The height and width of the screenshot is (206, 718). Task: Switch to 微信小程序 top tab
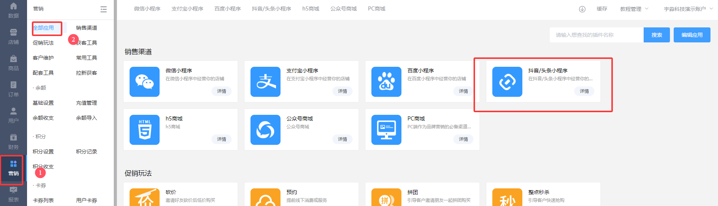147,9
